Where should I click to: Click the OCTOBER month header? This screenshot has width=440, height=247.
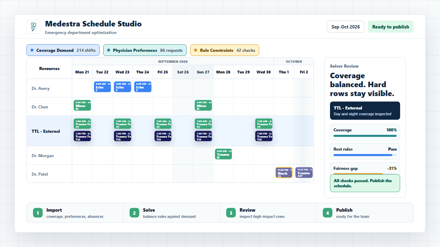294,61
